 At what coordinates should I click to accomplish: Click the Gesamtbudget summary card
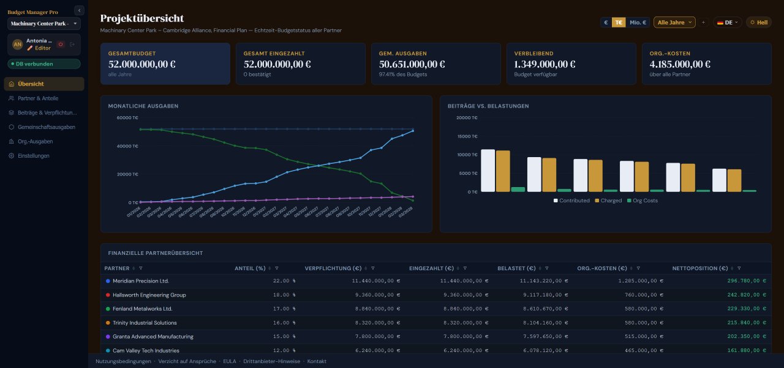click(165, 64)
